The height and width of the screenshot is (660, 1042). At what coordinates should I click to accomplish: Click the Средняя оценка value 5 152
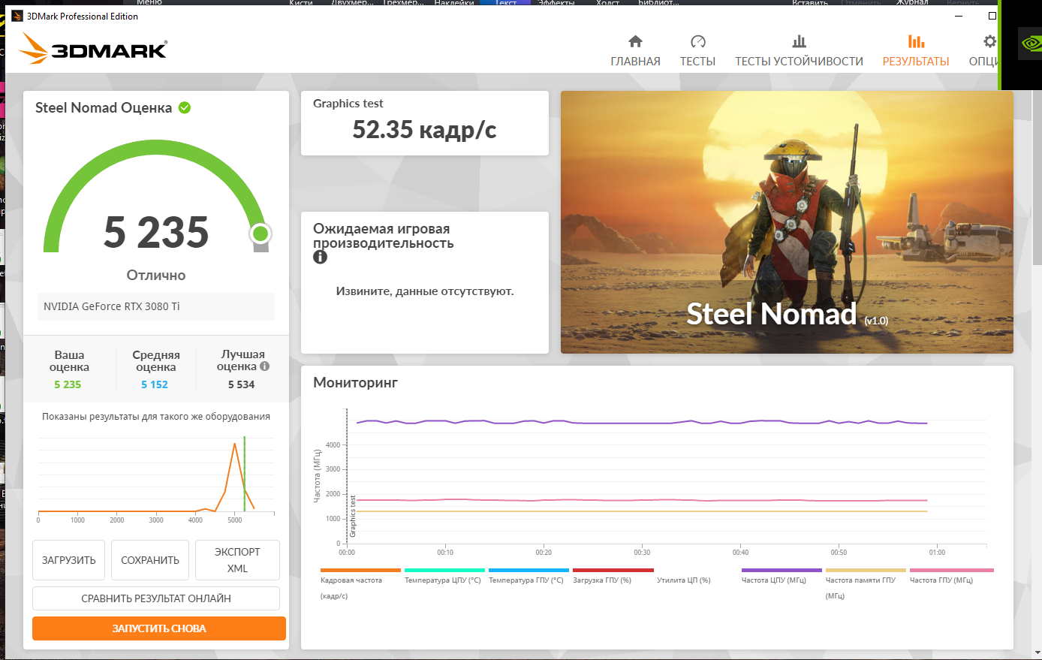155,384
